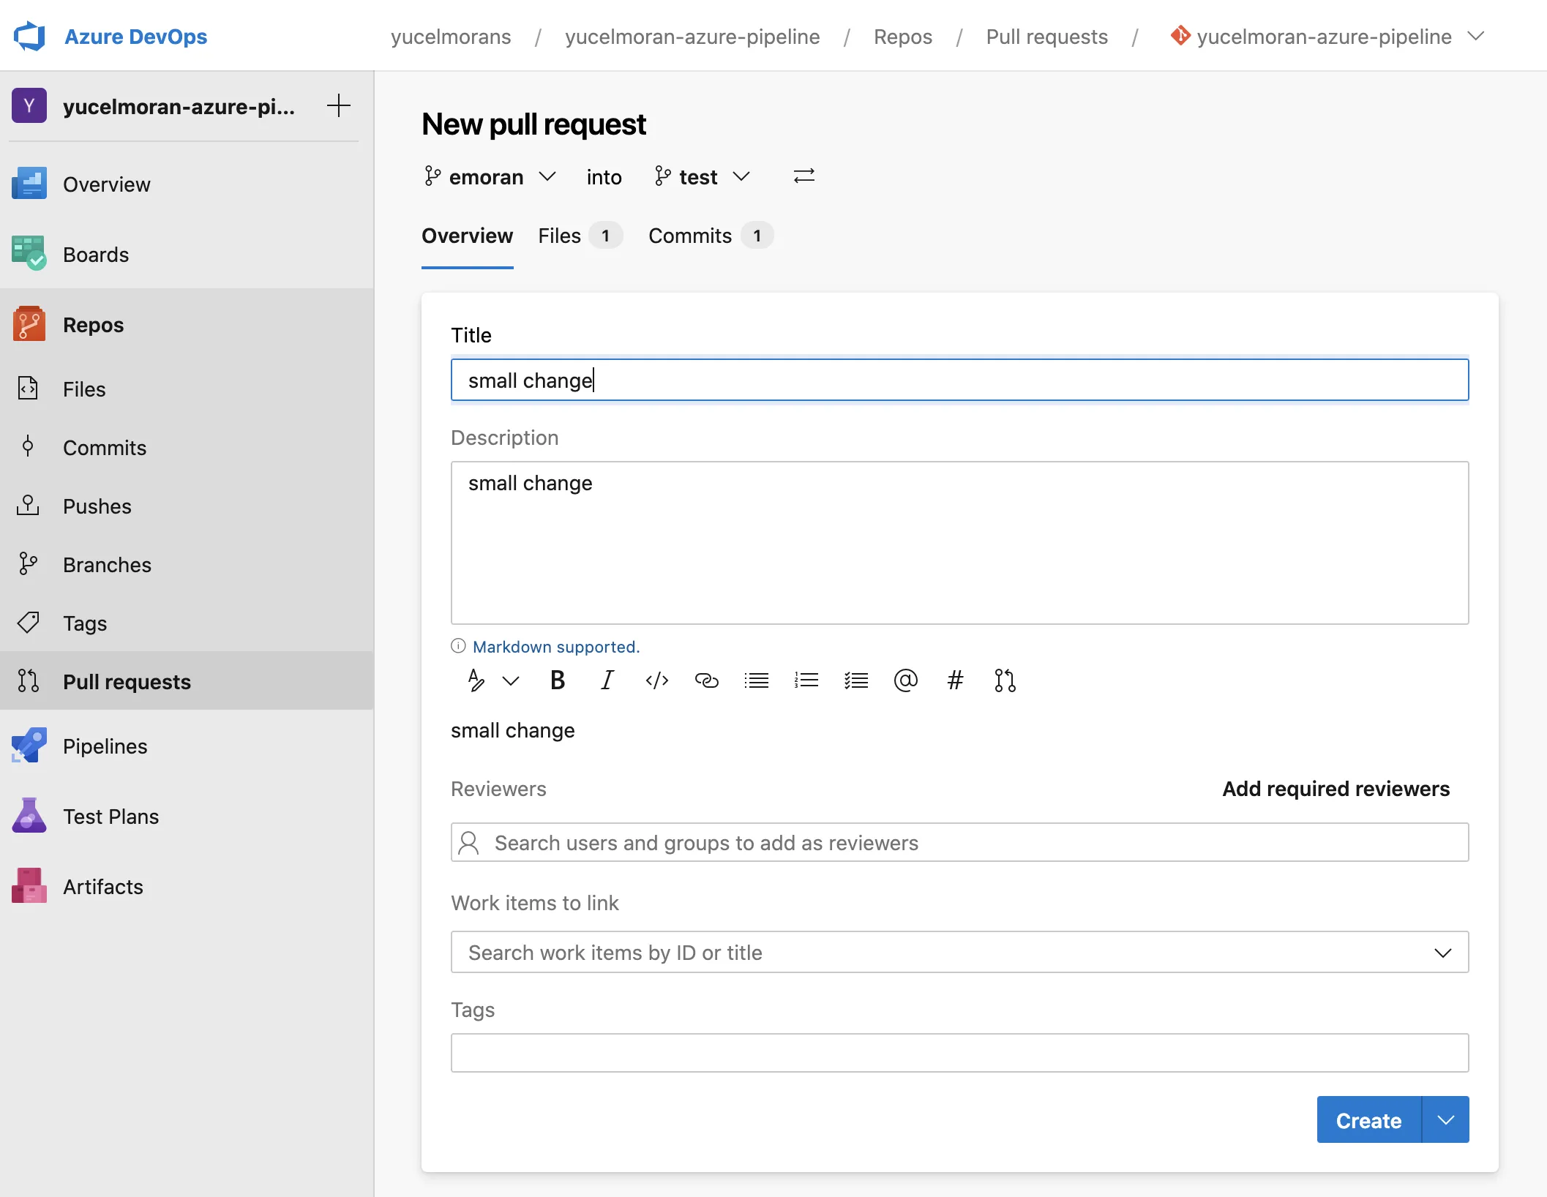Click the plus icon beside project name

click(x=339, y=105)
